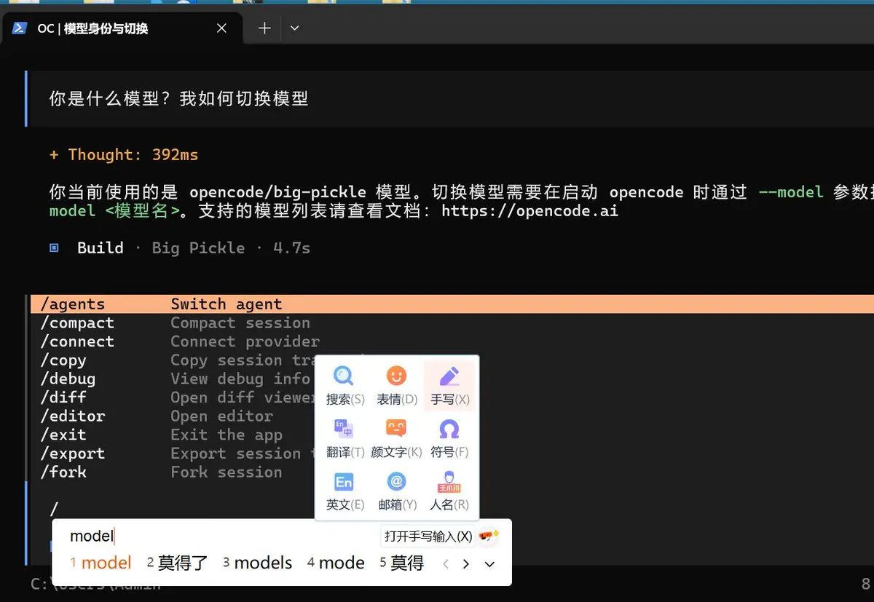874x602 pixels.
Task: Select the /compact Compact session command
Action: pos(452,323)
